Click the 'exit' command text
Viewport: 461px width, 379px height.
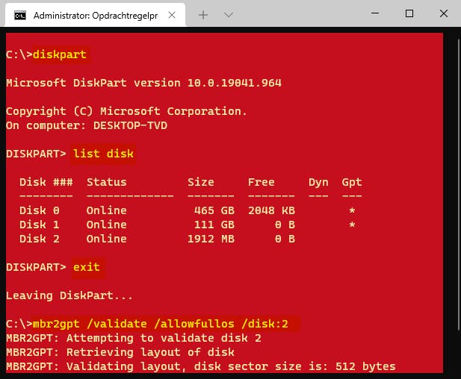pos(87,267)
